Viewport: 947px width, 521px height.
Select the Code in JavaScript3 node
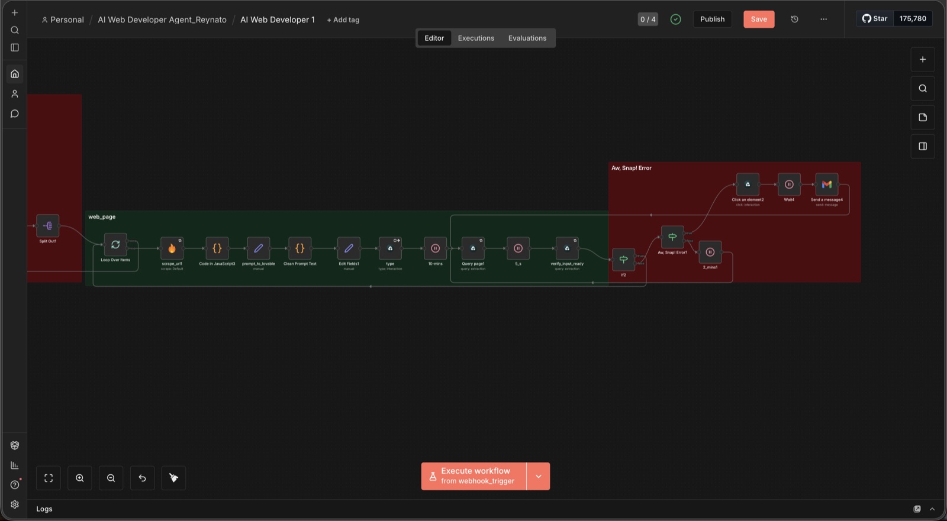[x=217, y=248]
